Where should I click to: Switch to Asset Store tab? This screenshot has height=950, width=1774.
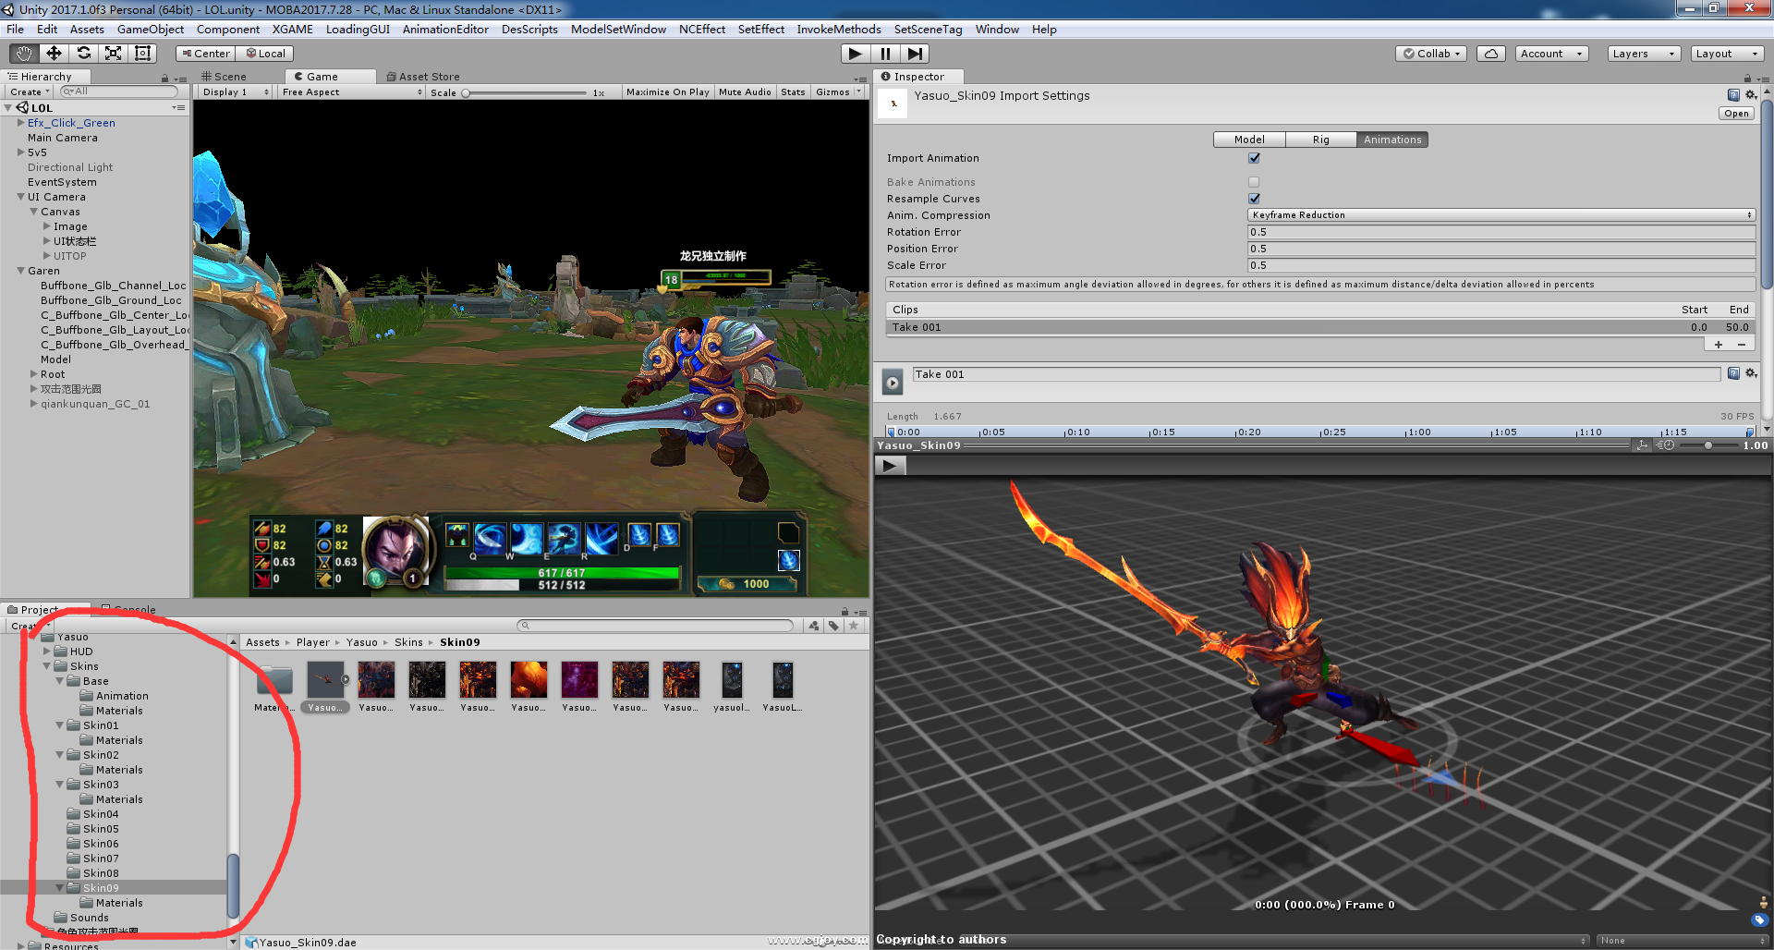423,77
